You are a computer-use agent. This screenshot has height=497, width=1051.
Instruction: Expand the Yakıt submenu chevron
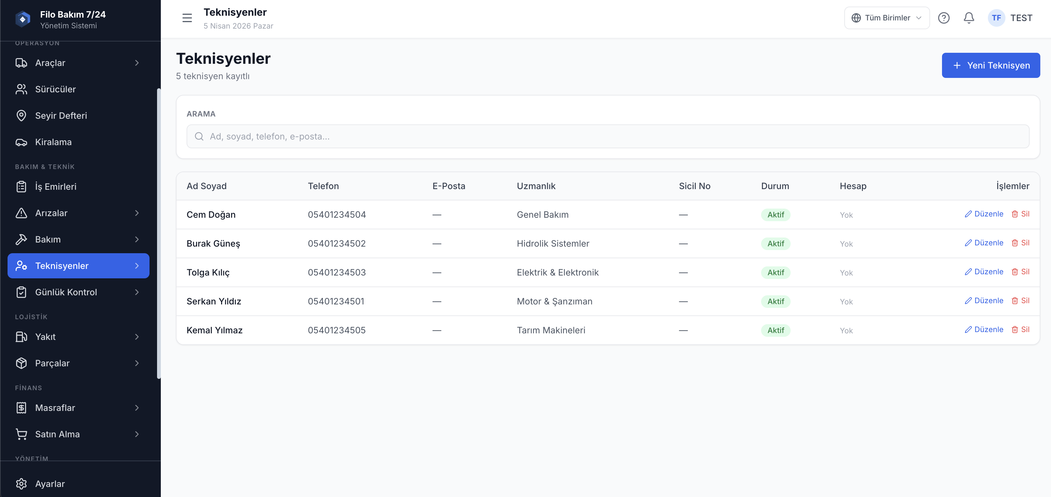[x=137, y=337]
